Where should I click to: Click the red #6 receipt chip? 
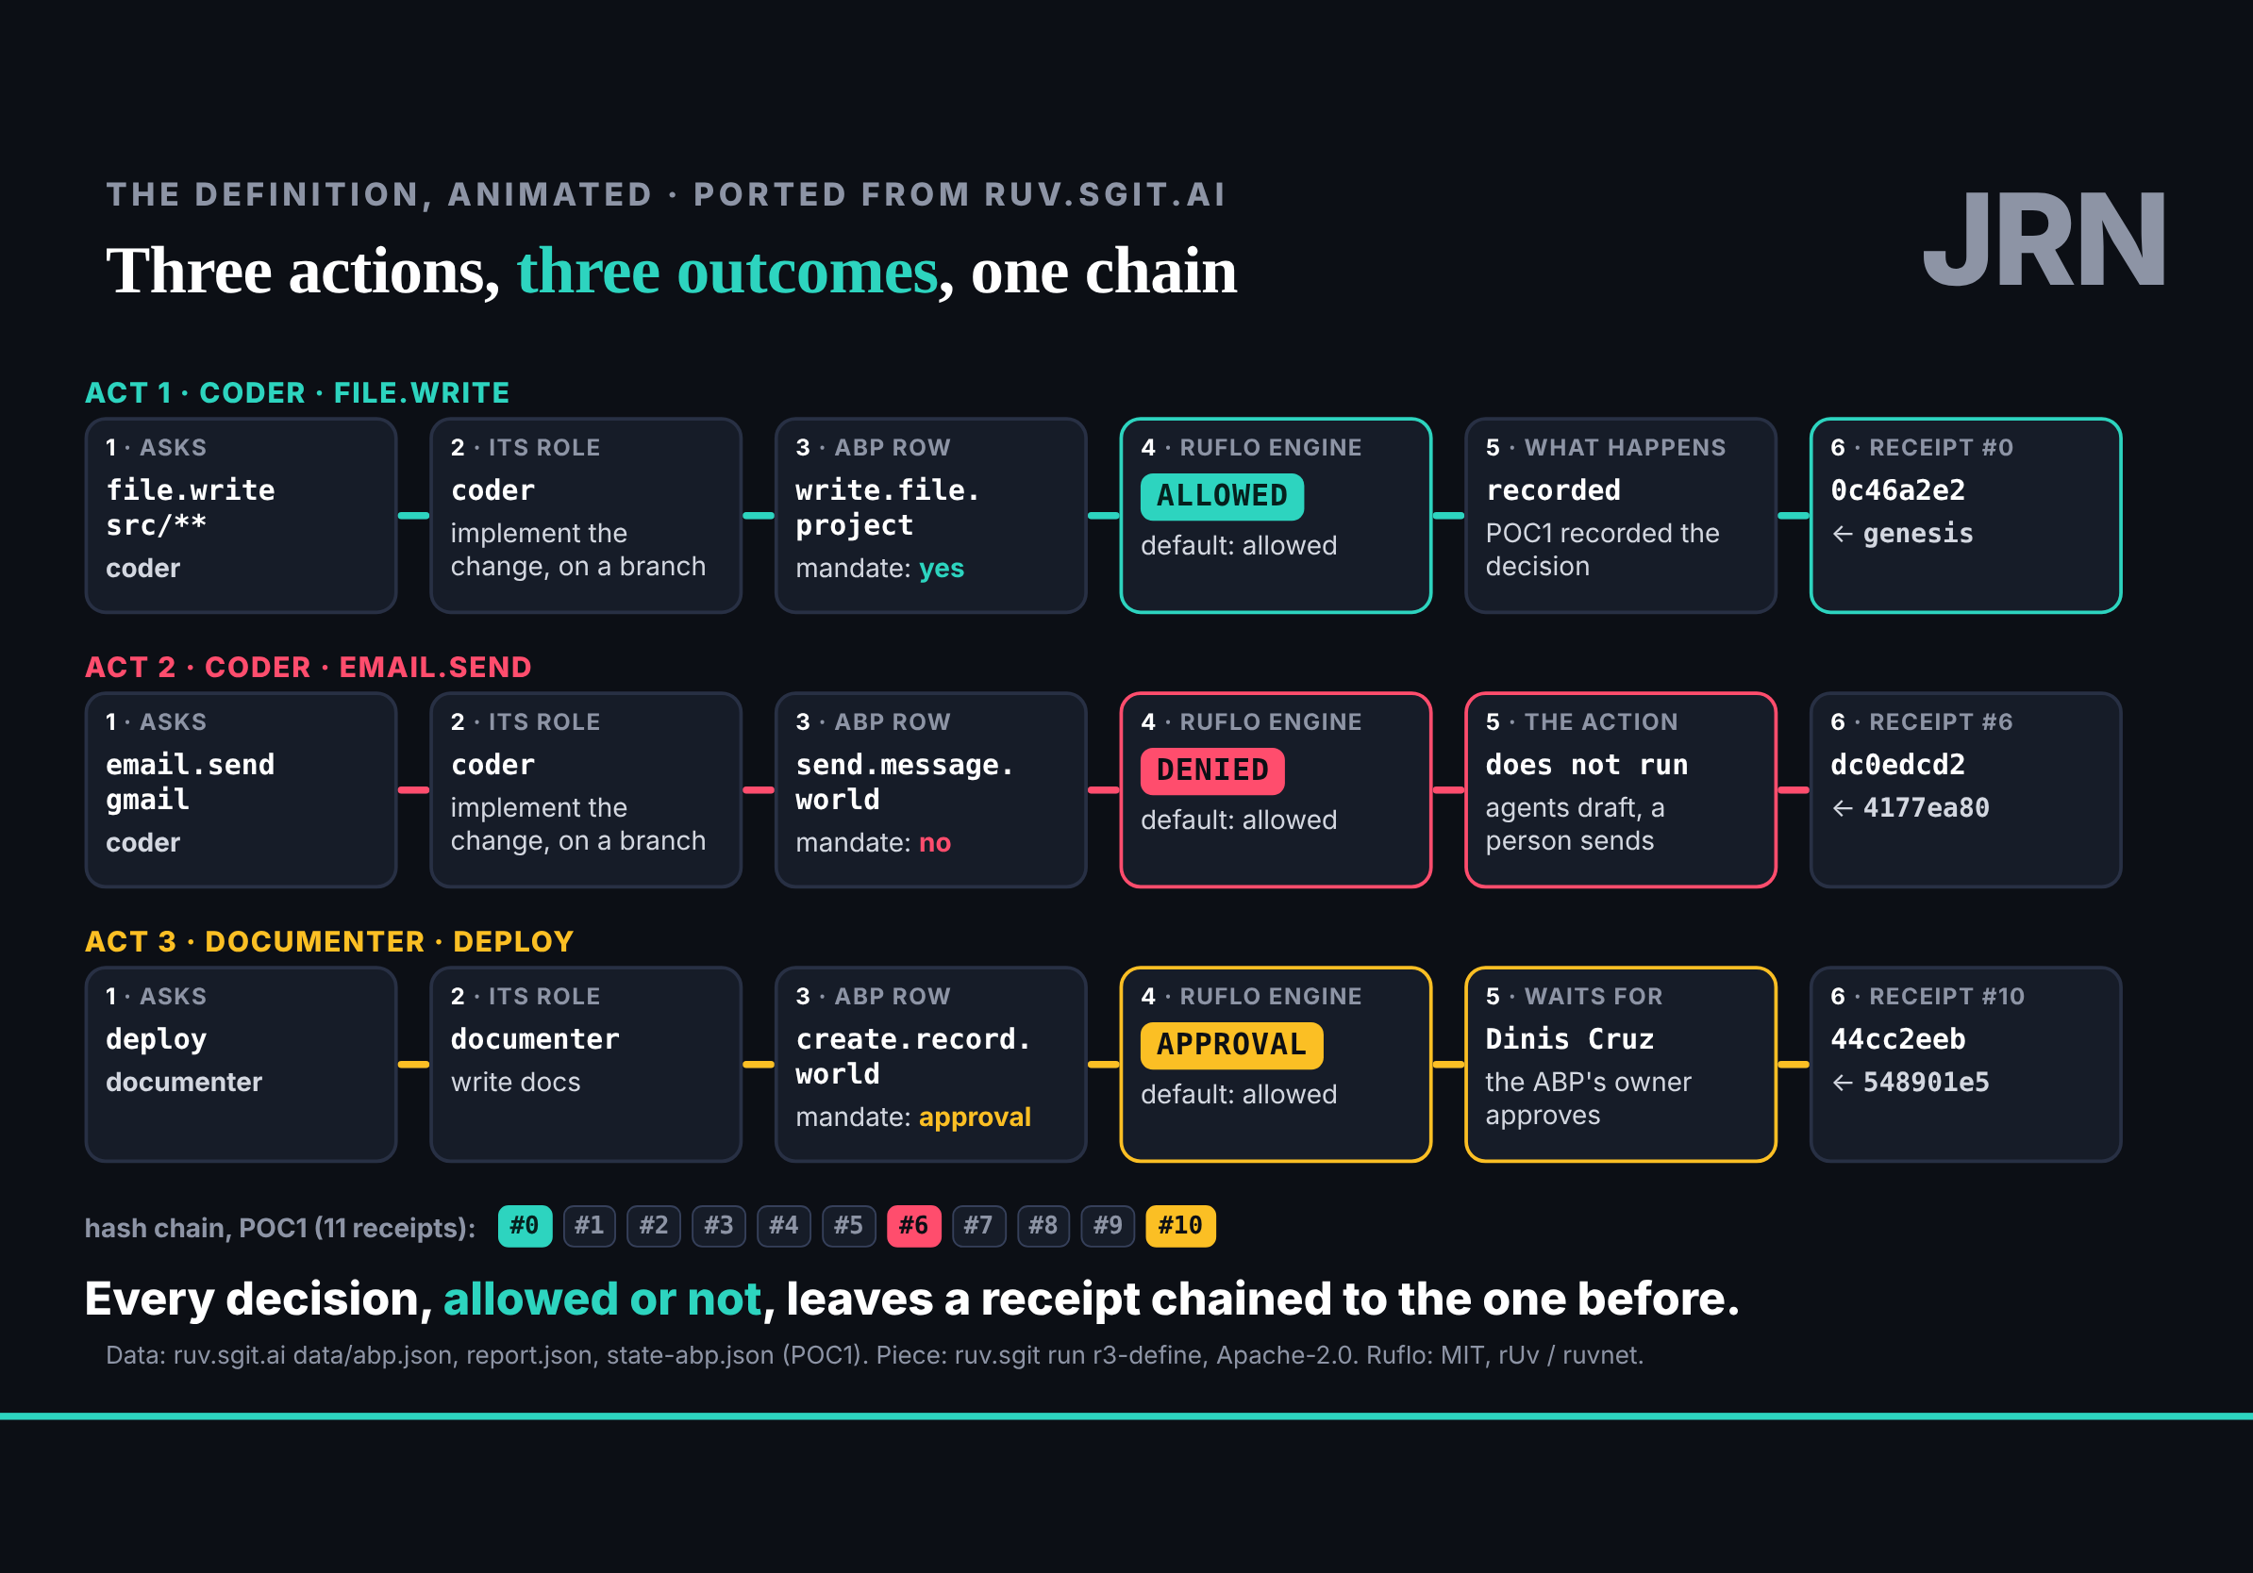913,1226
